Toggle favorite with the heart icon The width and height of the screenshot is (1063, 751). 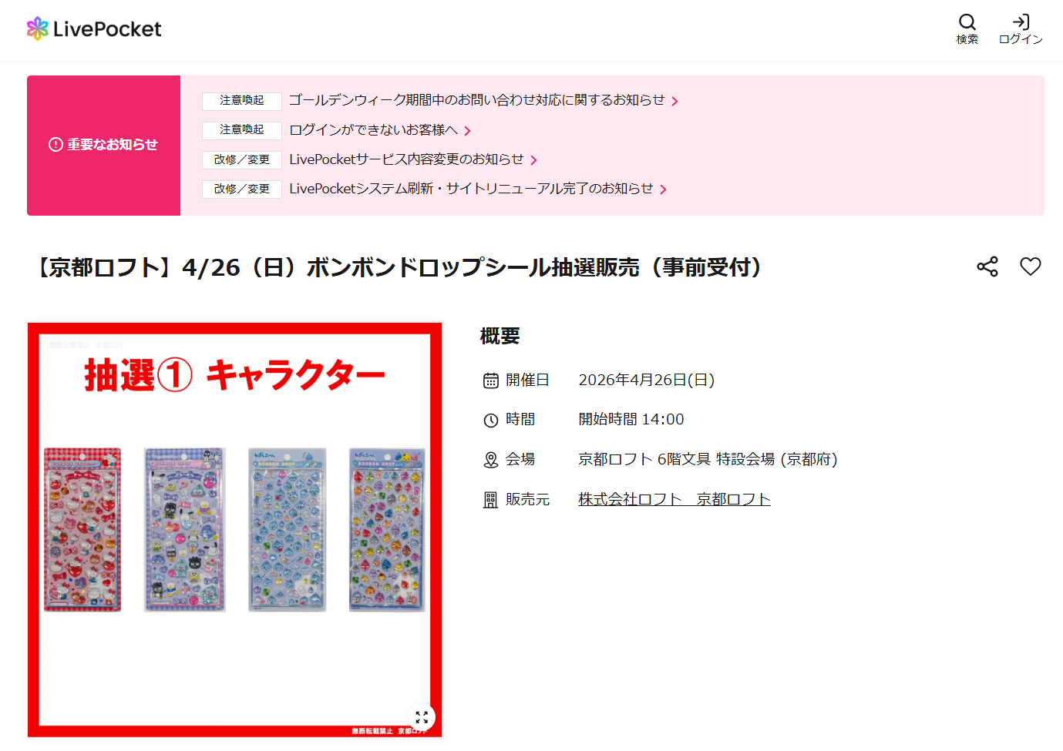tap(1031, 267)
